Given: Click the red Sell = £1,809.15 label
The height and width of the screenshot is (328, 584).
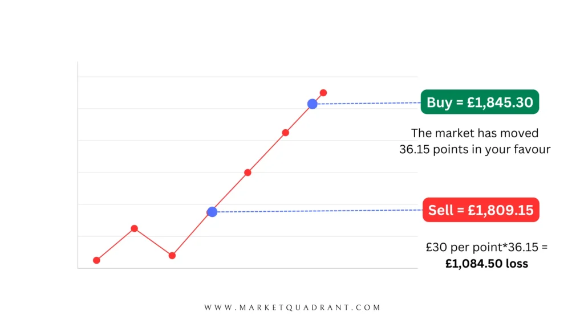Looking at the screenshot, I should pos(481,210).
